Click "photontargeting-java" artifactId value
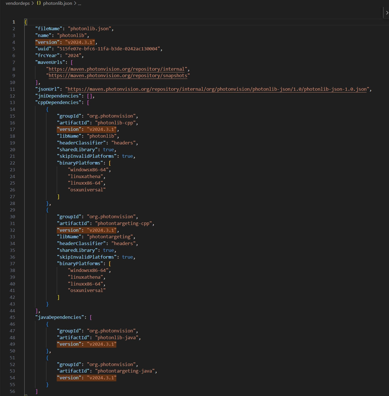Image resolution: width=389 pixels, height=396 pixels. coord(125,371)
